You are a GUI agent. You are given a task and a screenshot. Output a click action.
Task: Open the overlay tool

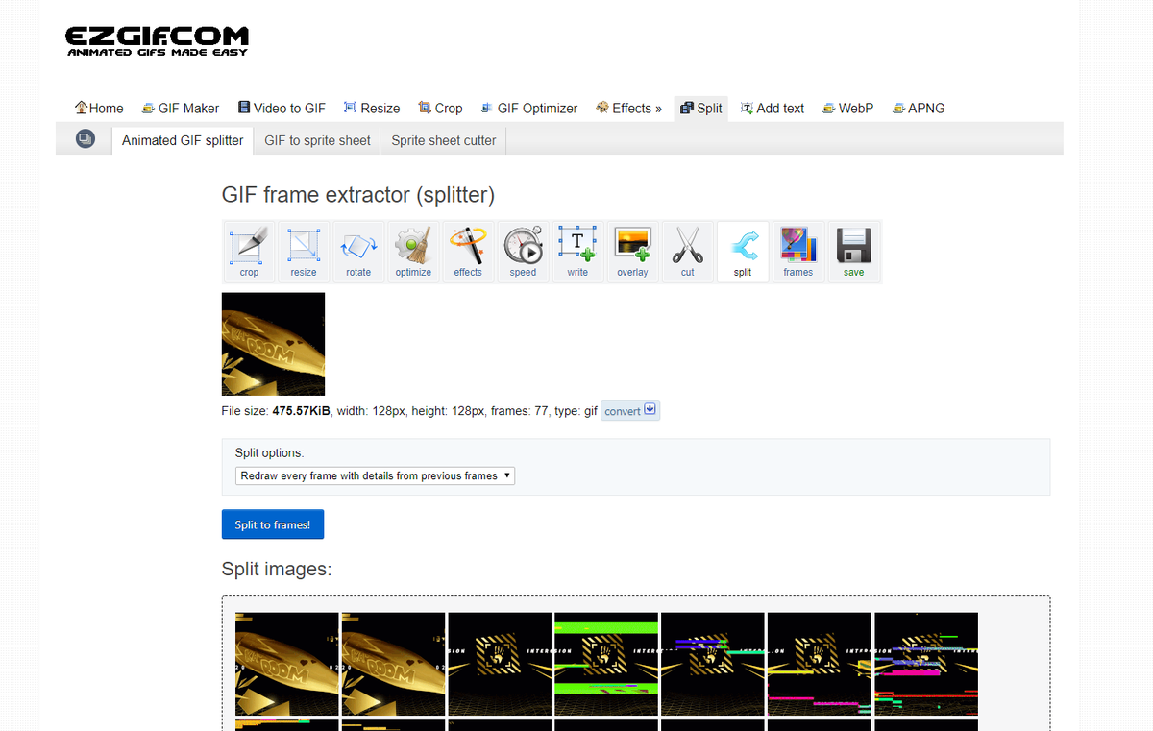[x=632, y=252]
